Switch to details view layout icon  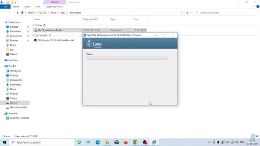click(x=253, y=136)
